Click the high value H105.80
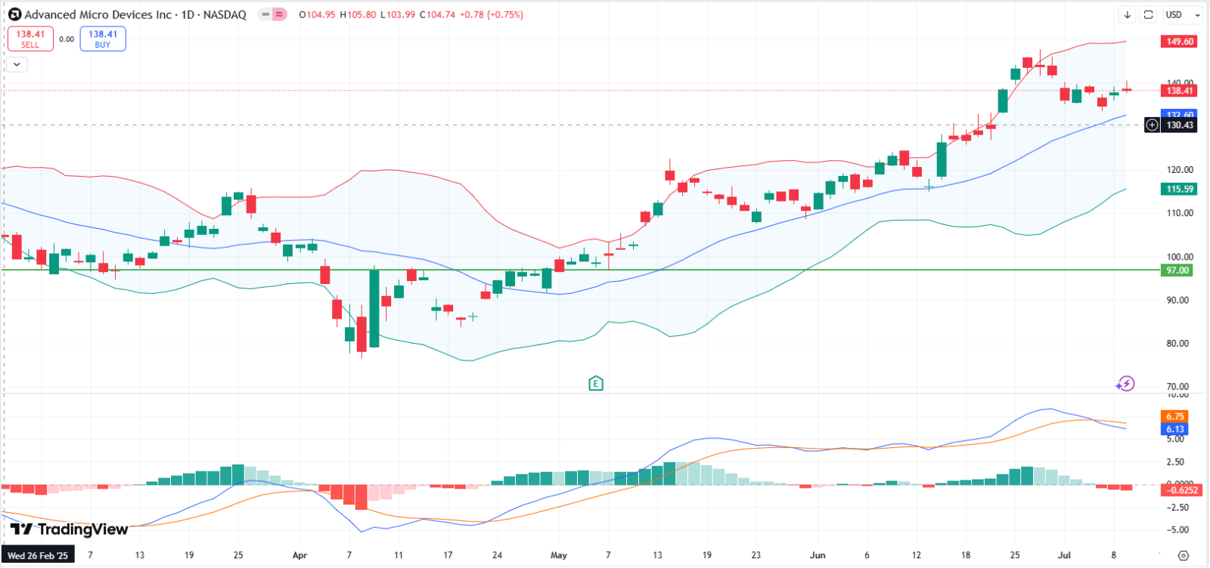This screenshot has width=1210, height=568. [358, 14]
